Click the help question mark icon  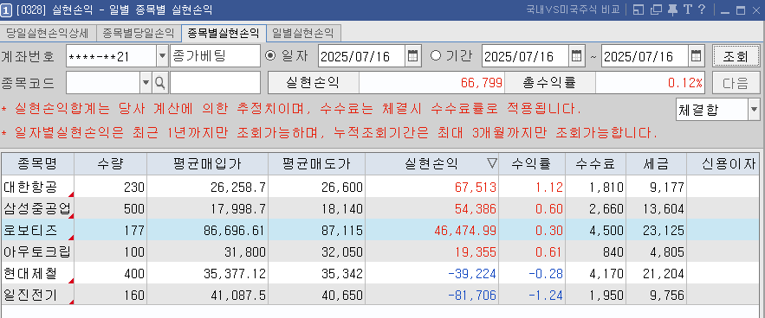click(x=702, y=10)
